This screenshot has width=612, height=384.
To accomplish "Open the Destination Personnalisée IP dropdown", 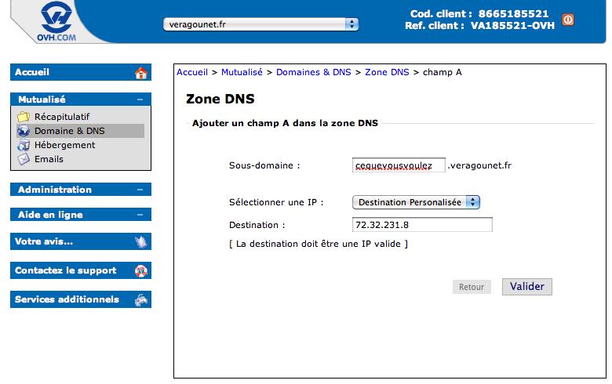I will tap(416, 202).
